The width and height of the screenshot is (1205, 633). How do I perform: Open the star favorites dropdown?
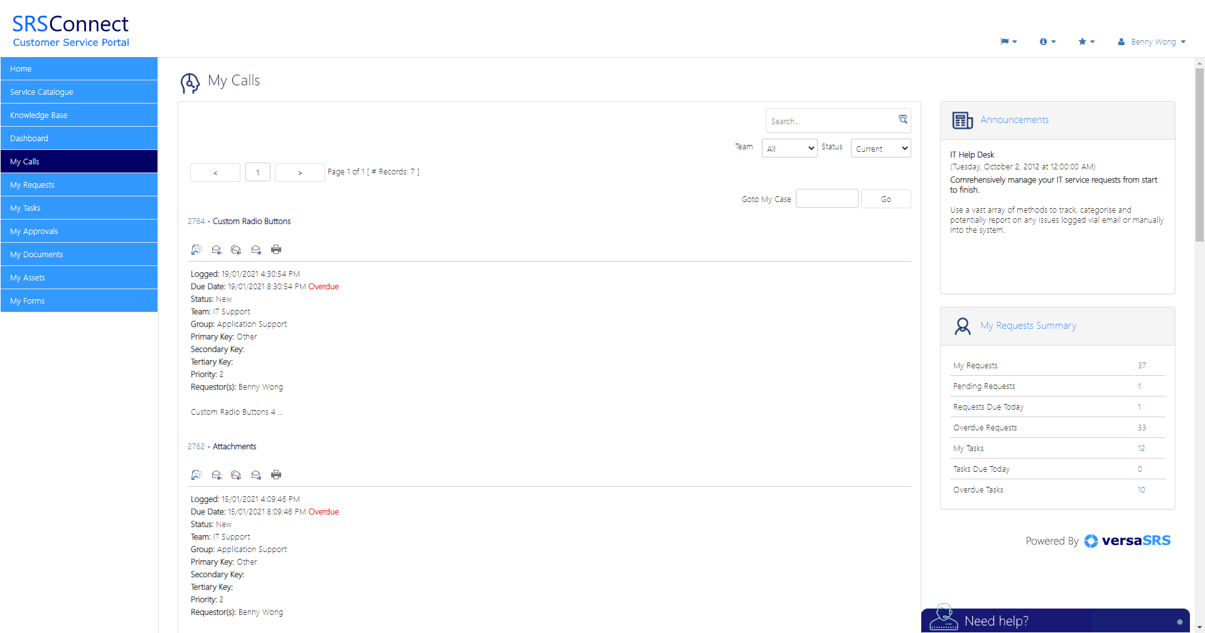coord(1086,42)
